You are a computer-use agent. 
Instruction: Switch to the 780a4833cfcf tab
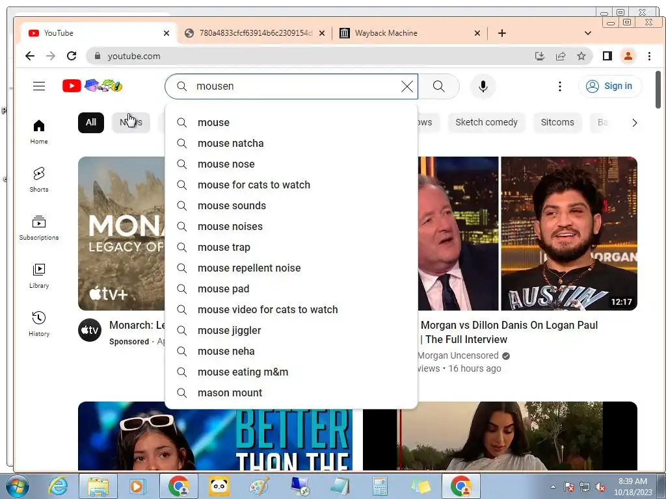point(255,33)
